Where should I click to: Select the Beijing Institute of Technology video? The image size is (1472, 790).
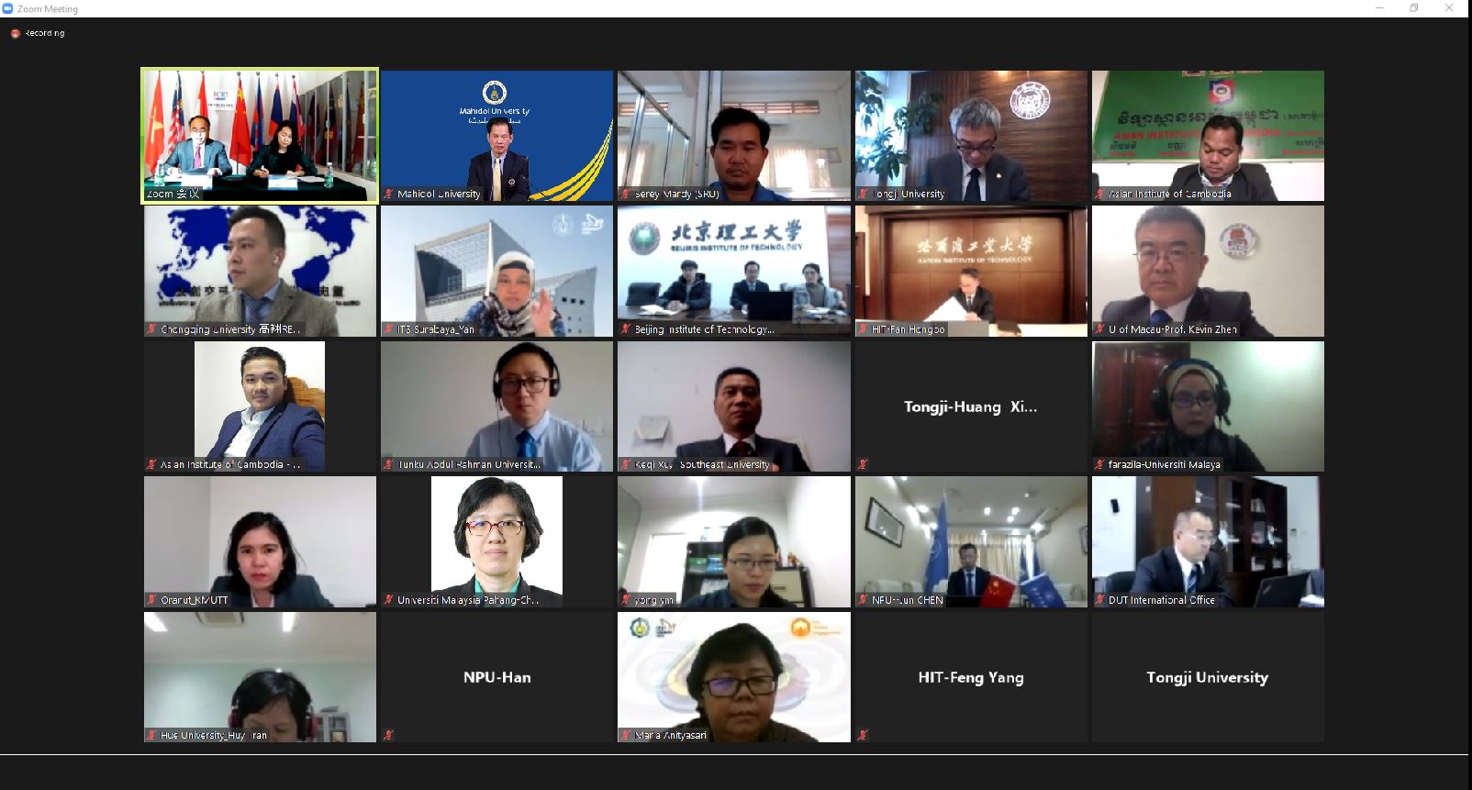[x=734, y=271]
